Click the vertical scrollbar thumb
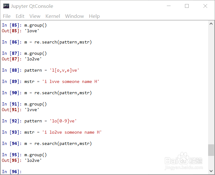The image size is (215, 175). (211, 150)
